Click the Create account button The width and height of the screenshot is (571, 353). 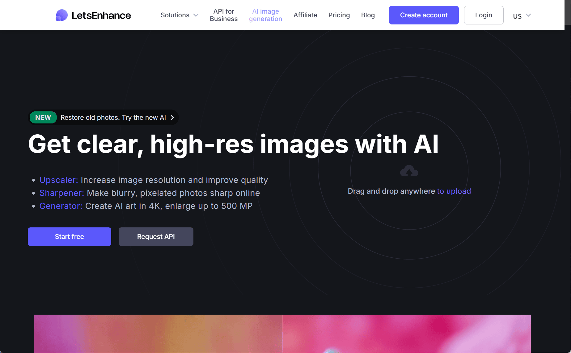coord(424,15)
